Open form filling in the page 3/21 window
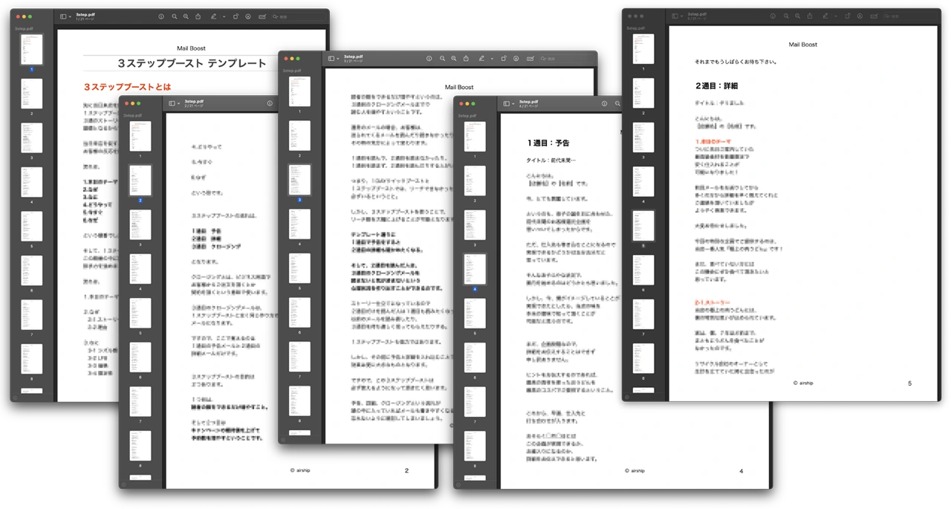This screenshot has height=509, width=951. click(x=530, y=58)
